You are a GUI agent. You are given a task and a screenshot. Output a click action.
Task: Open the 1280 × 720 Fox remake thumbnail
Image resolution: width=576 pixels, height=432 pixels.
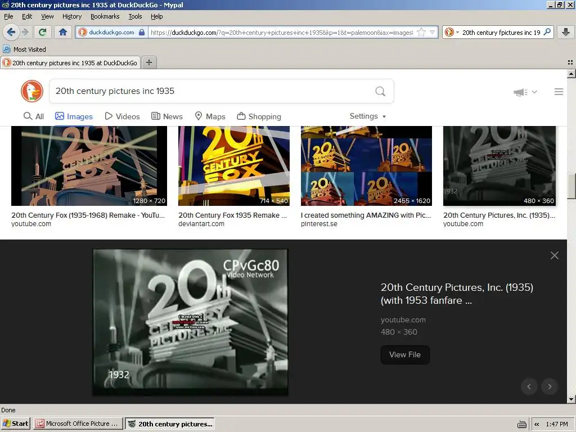tap(89, 166)
